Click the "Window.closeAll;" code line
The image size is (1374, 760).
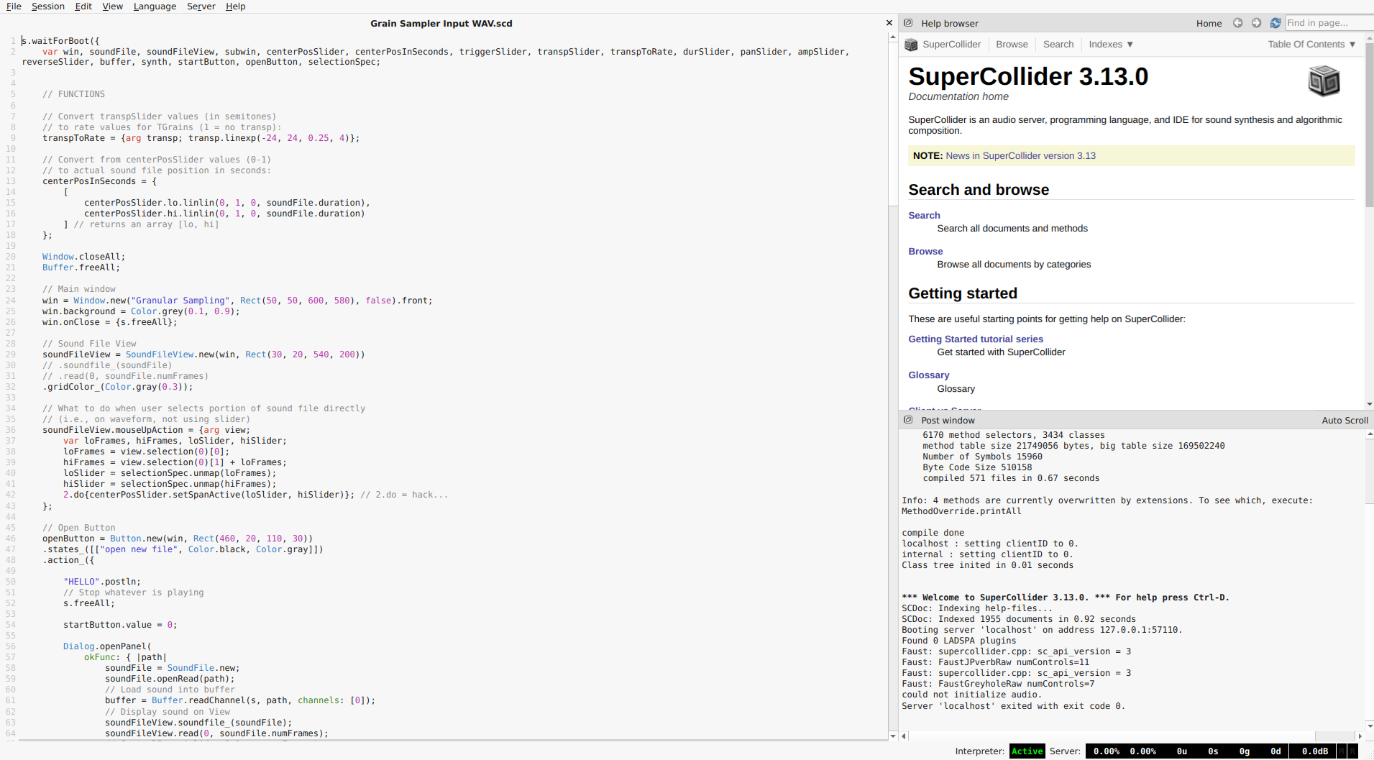(x=83, y=257)
